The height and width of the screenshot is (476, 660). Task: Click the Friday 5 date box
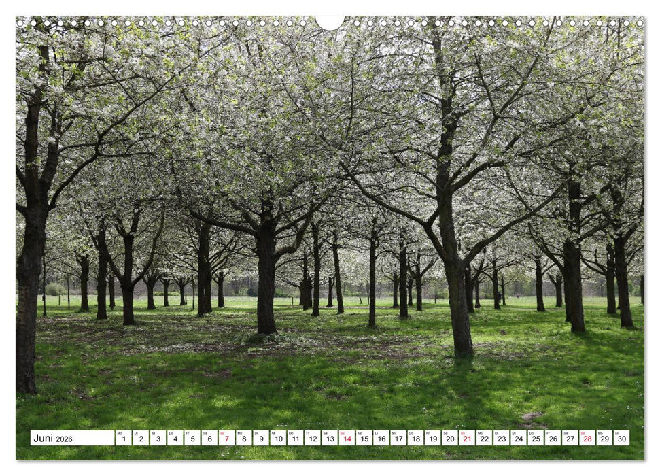tap(192, 438)
